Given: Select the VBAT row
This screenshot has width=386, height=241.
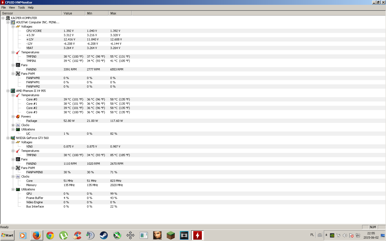Looking at the screenshot, I should pyautogui.click(x=193, y=48).
